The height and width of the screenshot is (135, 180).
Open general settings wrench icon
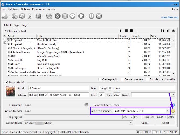[57, 16]
